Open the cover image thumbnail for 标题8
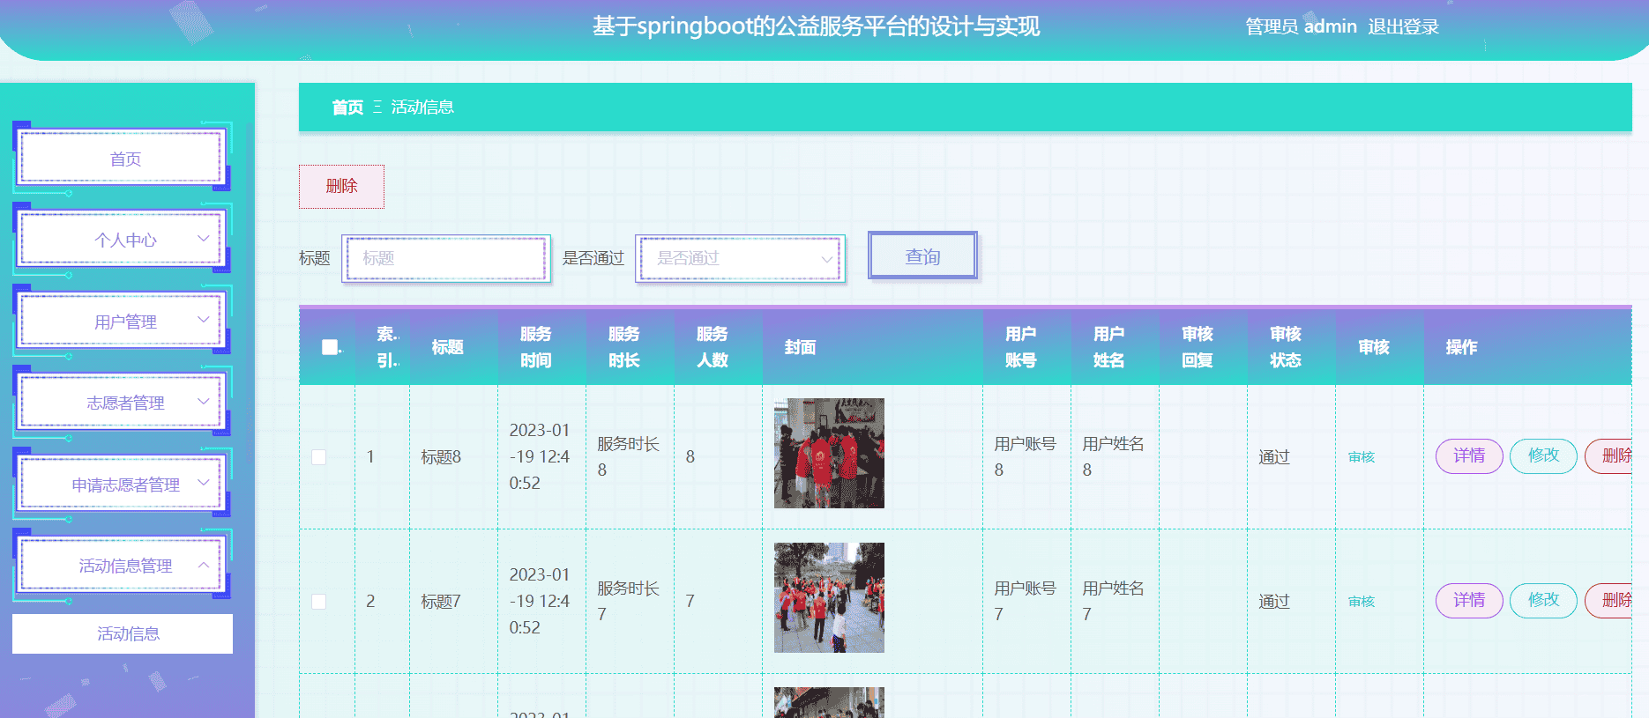 coord(829,453)
